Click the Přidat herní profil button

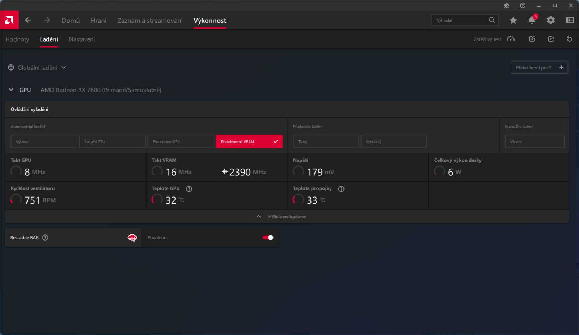coord(539,68)
